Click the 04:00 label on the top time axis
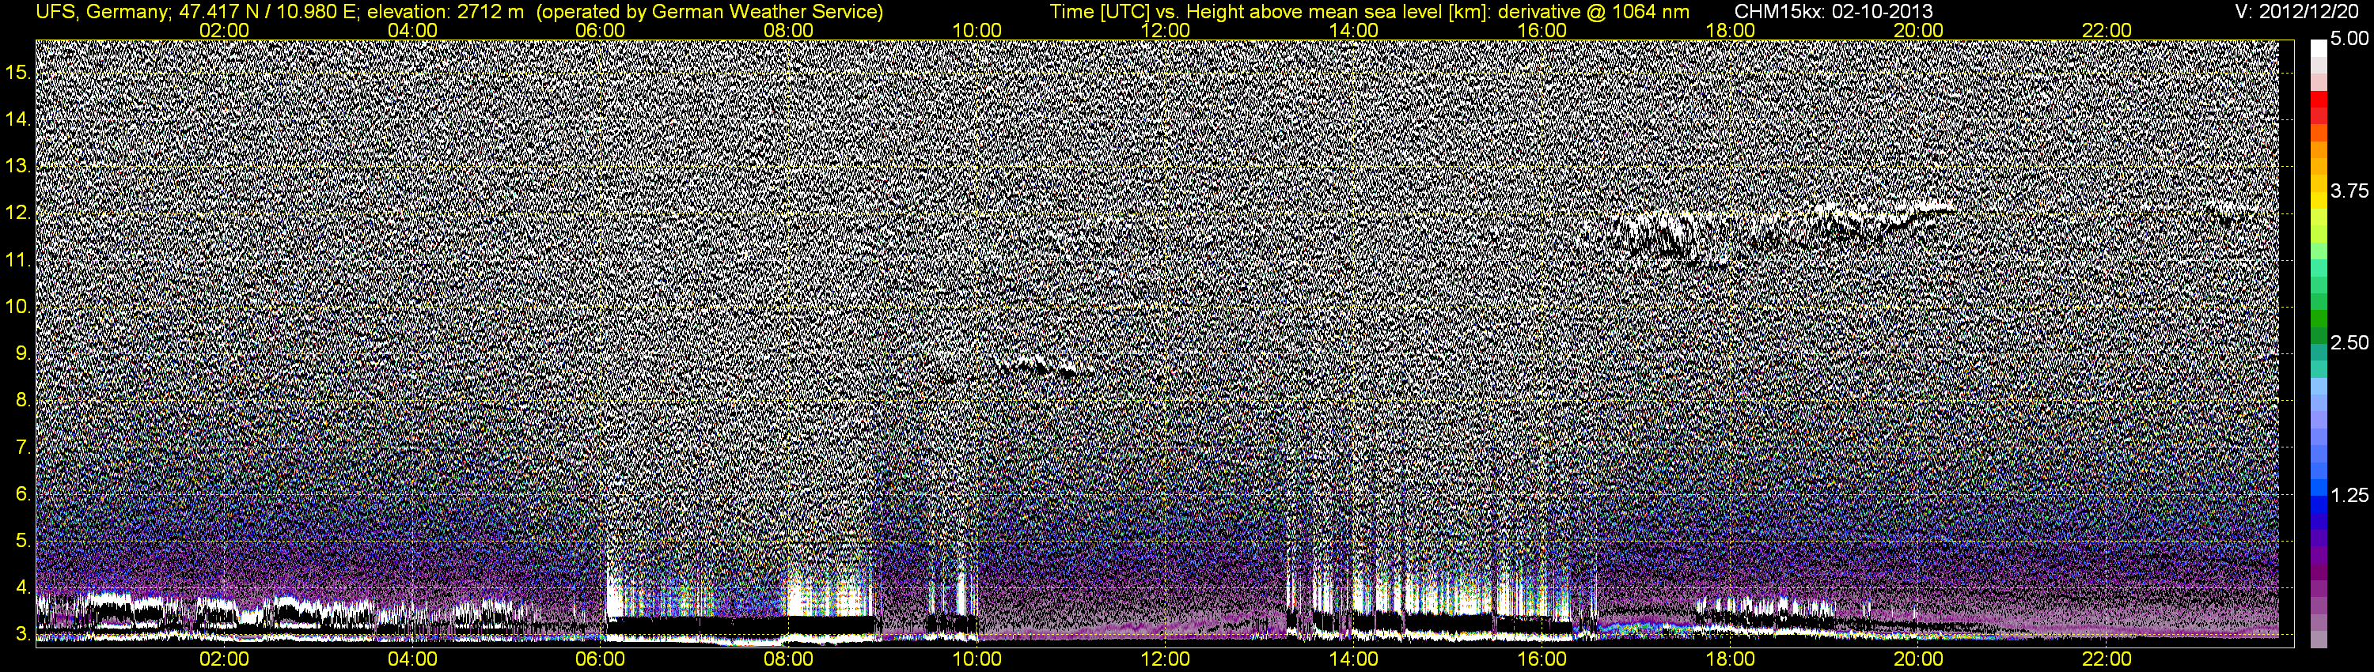This screenshot has height=672, width=2374. (x=412, y=30)
